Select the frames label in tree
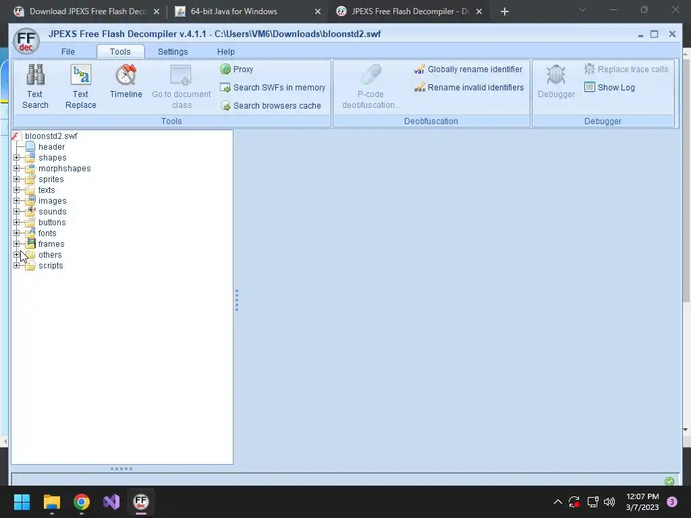Screen dimensions: 691x518 tap(51, 244)
